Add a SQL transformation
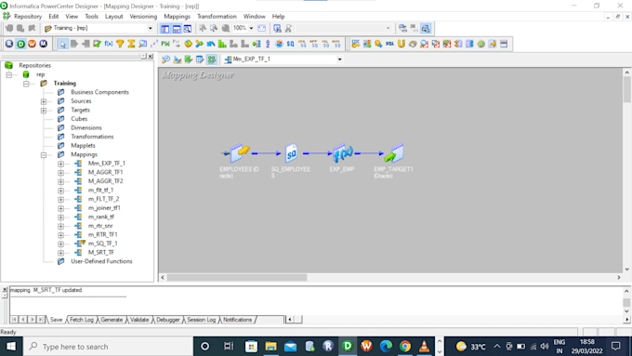Screen dimensions: 632x356 (389, 44)
